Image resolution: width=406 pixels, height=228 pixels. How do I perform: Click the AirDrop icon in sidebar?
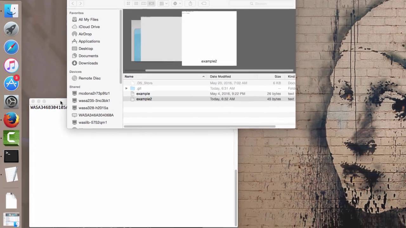tap(75, 34)
